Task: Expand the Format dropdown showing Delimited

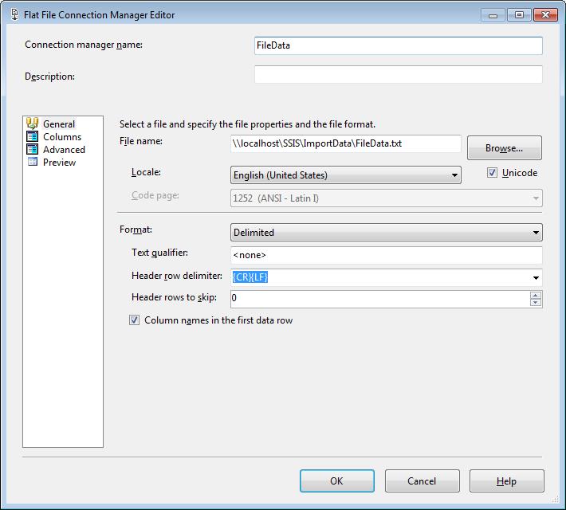Action: point(387,232)
